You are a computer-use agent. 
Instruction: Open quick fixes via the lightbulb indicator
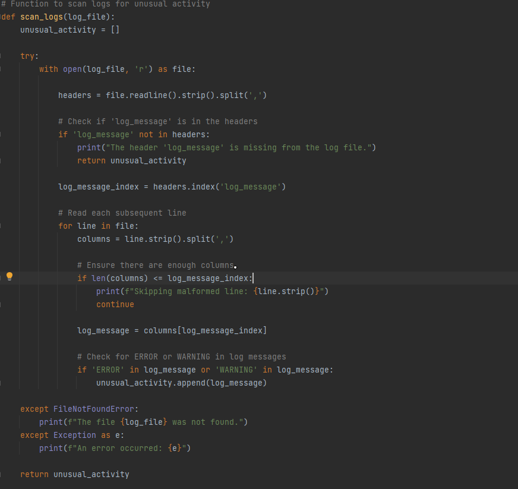pos(9,276)
